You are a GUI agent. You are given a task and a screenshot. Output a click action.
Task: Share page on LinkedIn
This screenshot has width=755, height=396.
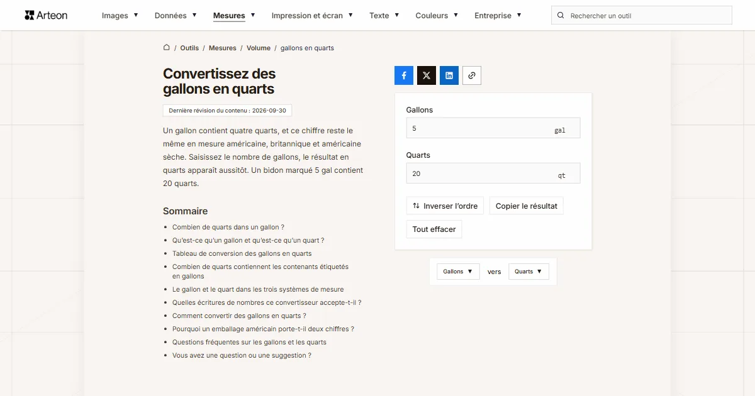(x=449, y=75)
